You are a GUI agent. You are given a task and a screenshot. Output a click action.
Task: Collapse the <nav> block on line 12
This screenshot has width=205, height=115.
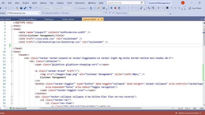pyautogui.click(x=12, y=58)
